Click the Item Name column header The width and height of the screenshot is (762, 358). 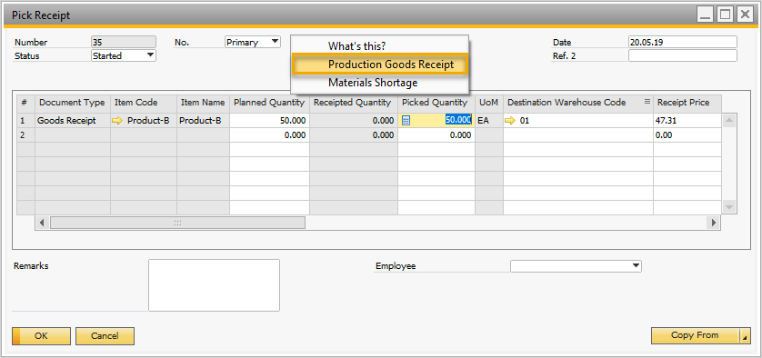click(x=203, y=103)
